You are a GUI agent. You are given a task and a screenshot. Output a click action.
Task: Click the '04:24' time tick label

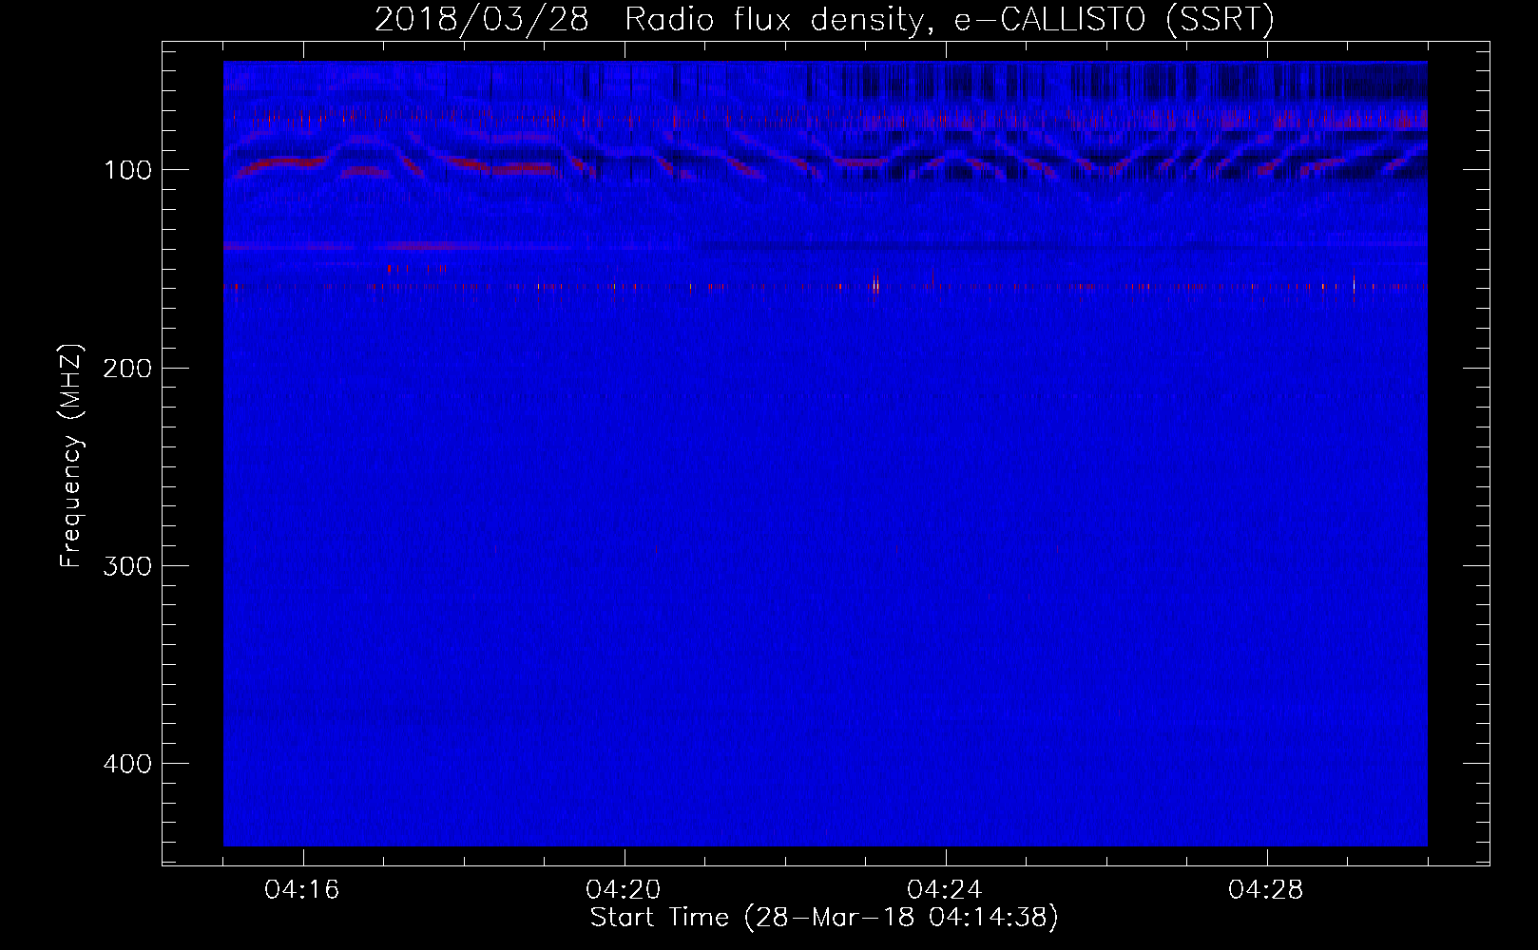(945, 890)
